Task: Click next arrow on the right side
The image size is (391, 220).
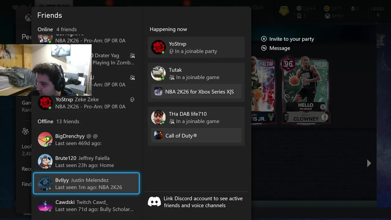Action: 369,163
